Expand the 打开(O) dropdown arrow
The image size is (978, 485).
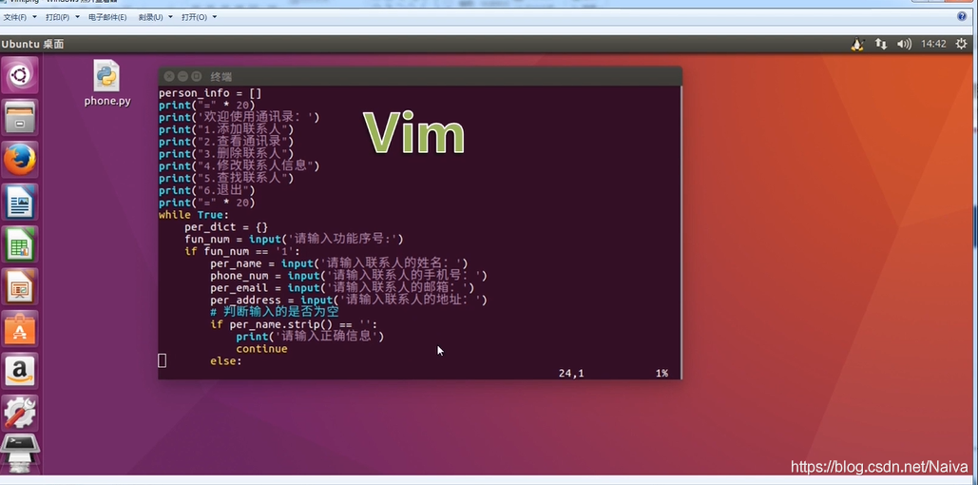click(215, 17)
